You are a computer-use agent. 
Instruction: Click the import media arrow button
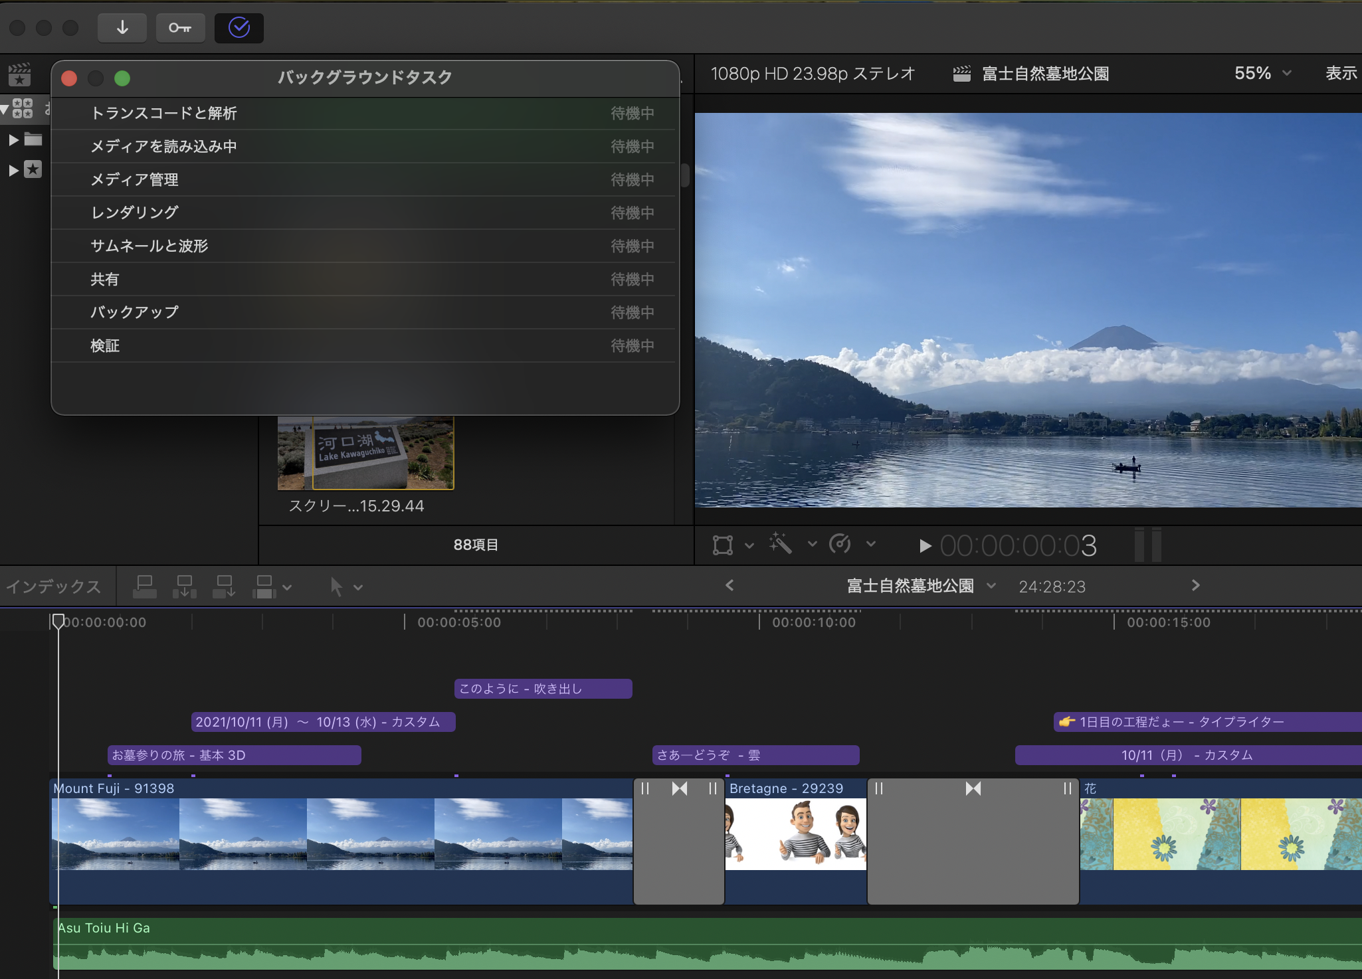pos(122,28)
